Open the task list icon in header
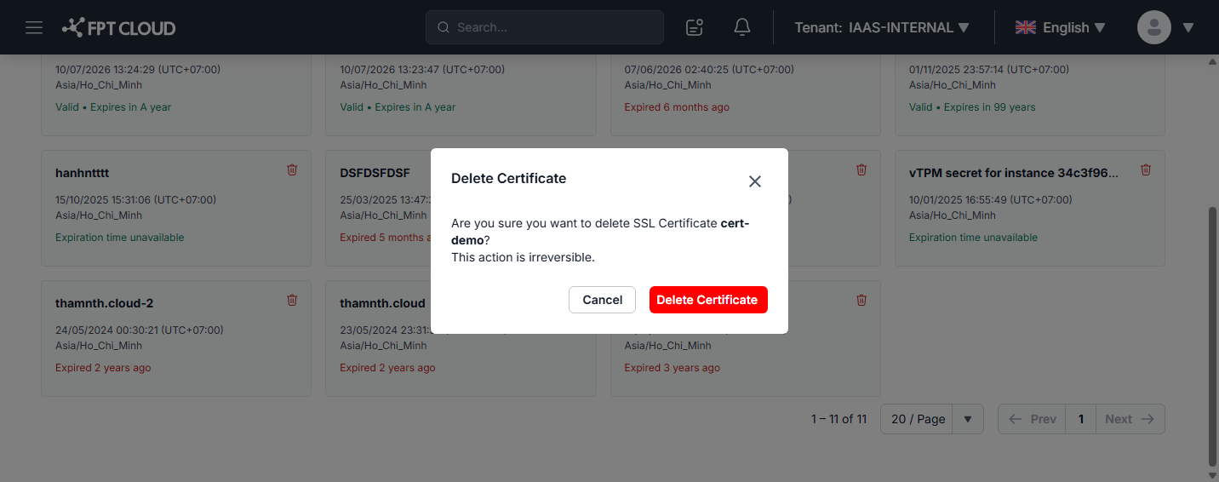The width and height of the screenshot is (1219, 482). pyautogui.click(x=695, y=27)
